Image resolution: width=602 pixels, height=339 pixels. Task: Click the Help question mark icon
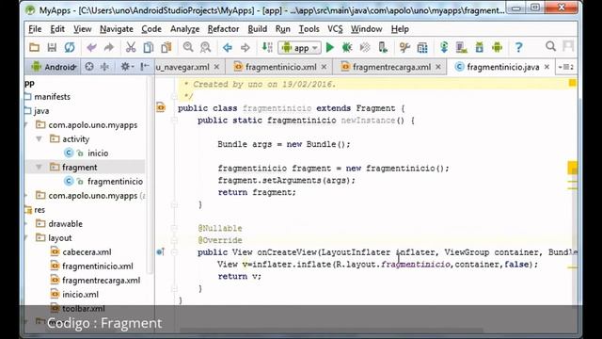(518, 47)
